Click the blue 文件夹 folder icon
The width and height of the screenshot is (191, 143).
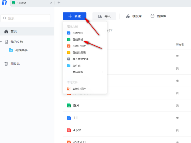[69, 66]
